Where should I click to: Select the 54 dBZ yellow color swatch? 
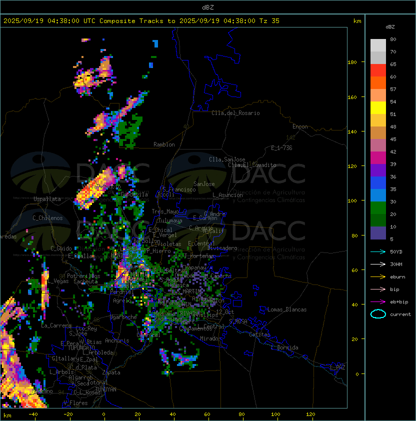(x=378, y=108)
